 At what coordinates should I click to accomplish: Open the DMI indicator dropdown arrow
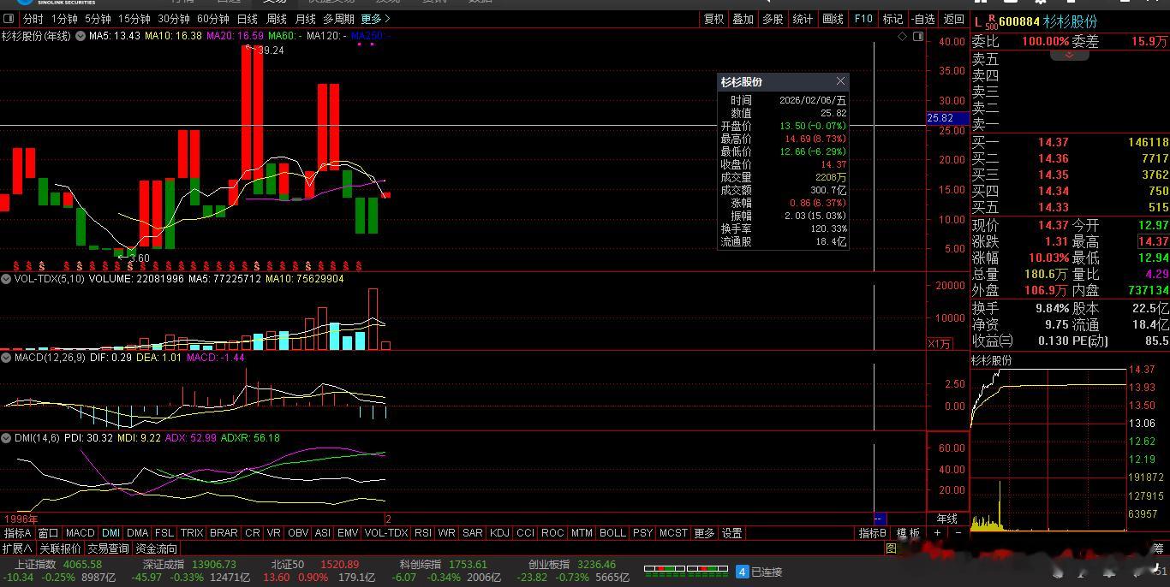(5, 438)
